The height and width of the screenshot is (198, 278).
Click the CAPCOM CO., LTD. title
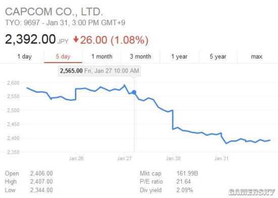point(54,12)
